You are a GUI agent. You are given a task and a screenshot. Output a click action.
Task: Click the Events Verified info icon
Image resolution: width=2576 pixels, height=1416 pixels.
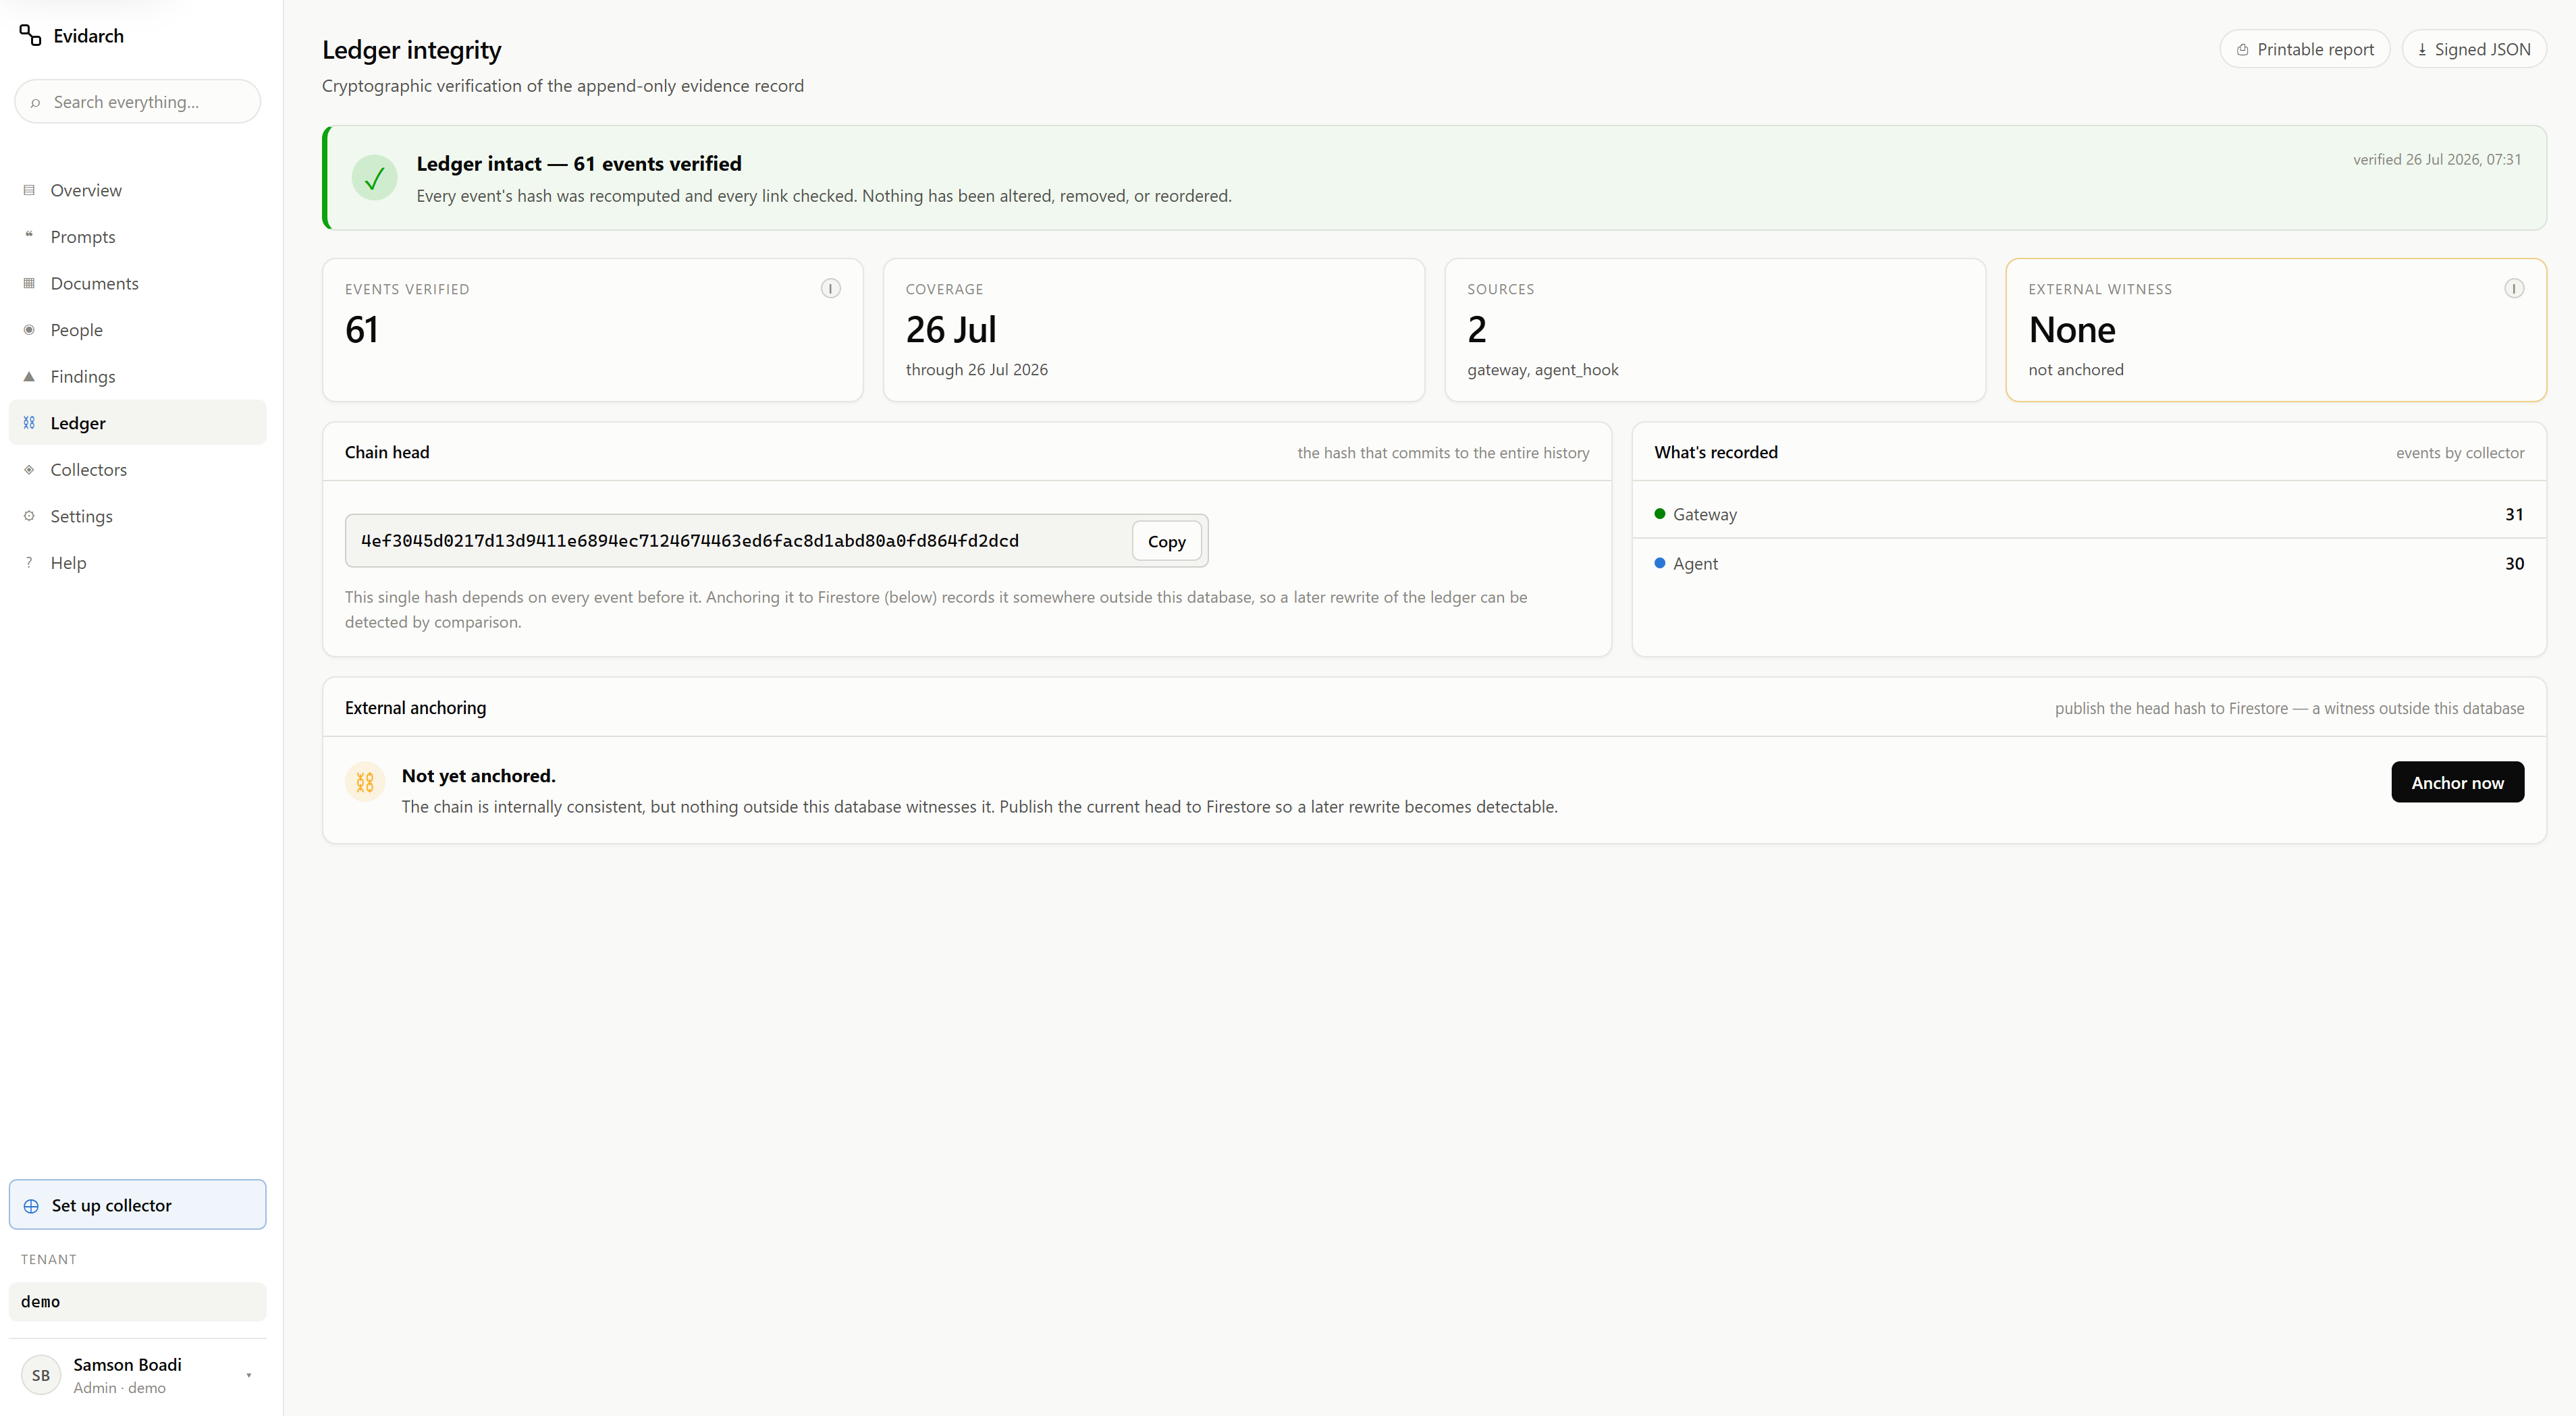(x=830, y=288)
